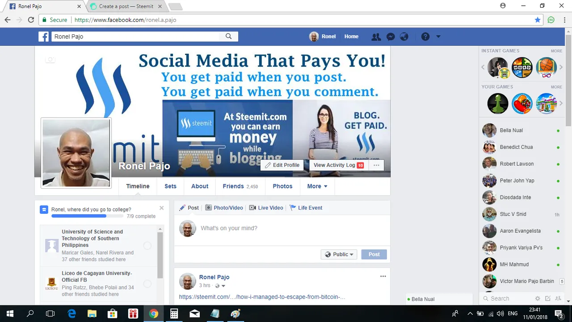Open the cover photo more options button
The image size is (572, 322).
point(376,165)
